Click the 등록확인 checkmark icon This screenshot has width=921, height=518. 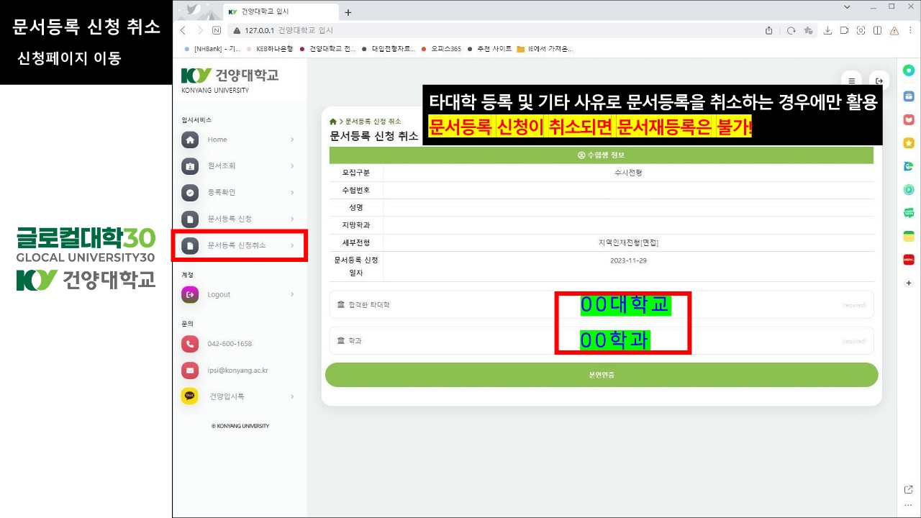(190, 193)
